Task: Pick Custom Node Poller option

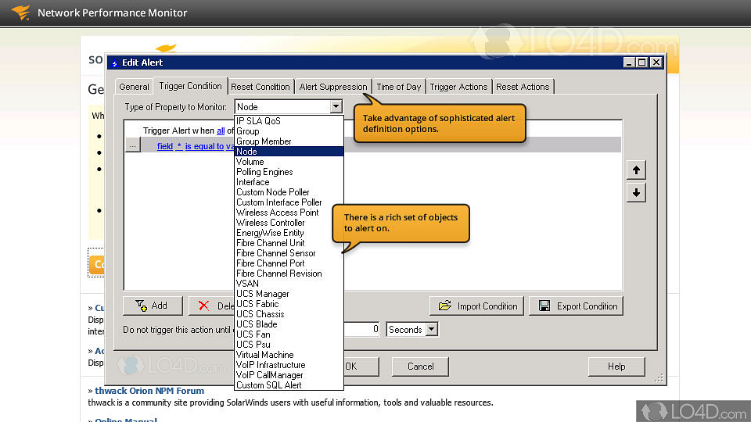Action: [x=289, y=192]
